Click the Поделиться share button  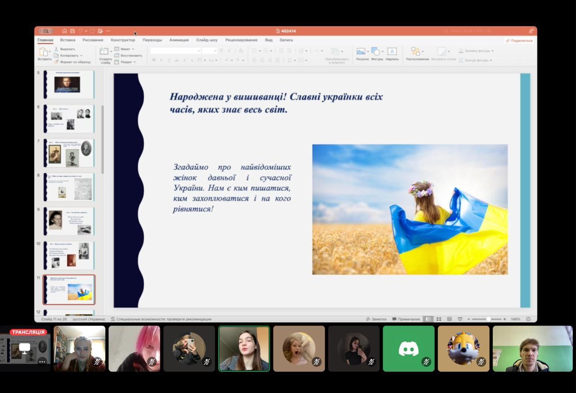[519, 41]
